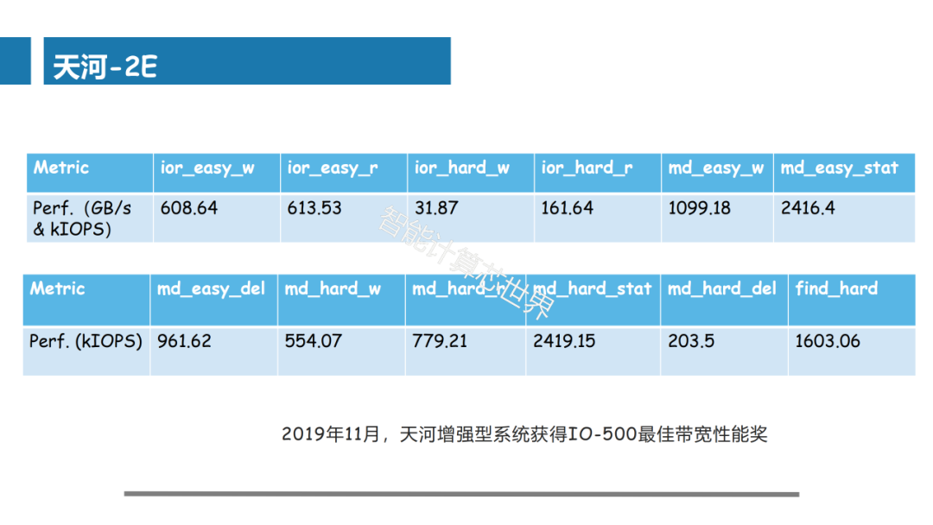Click the 2019年11月 IO-500 award caption

point(524,434)
